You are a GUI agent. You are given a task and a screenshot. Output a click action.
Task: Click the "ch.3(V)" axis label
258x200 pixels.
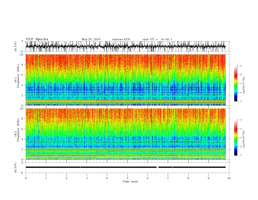(x=16, y=168)
